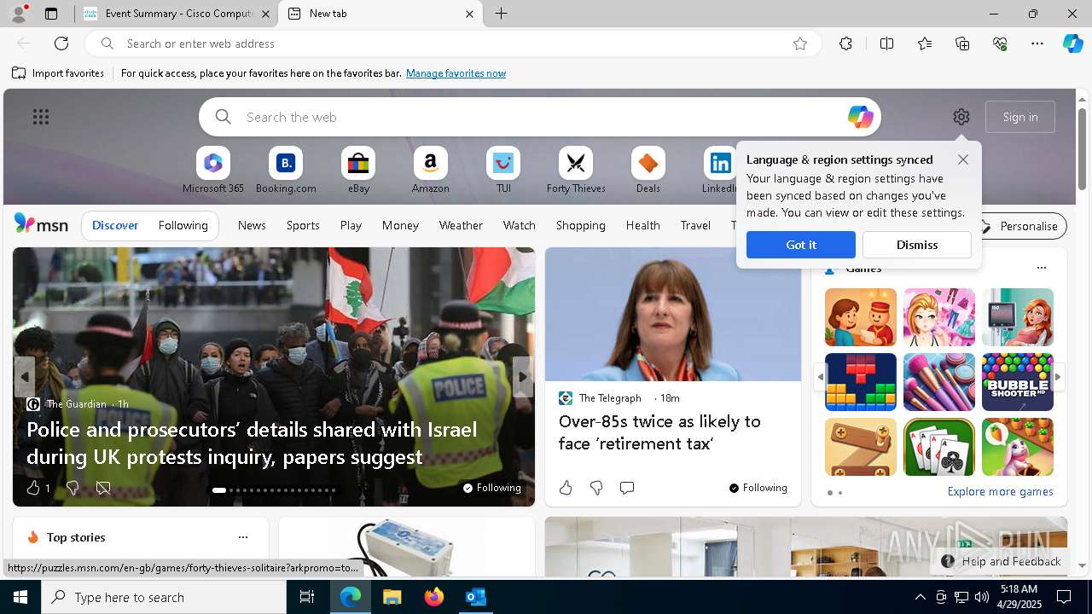This screenshot has height=614, width=1092.
Task: Click the Got it button
Action: tap(801, 245)
